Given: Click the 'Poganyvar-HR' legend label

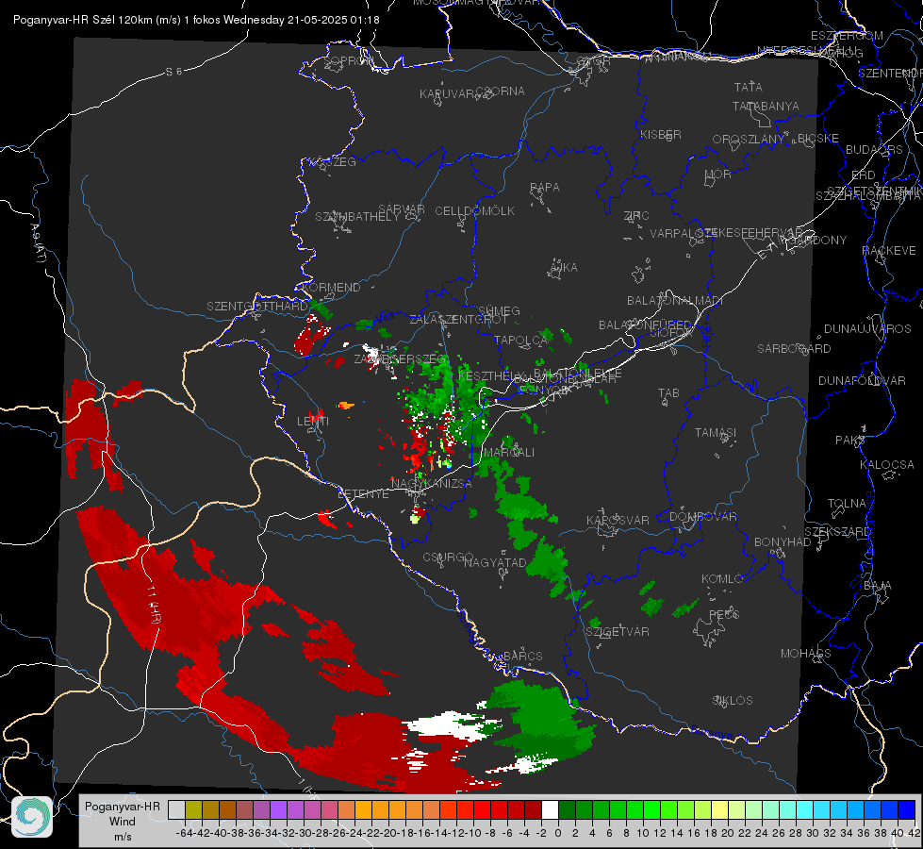Looking at the screenshot, I should click(122, 806).
